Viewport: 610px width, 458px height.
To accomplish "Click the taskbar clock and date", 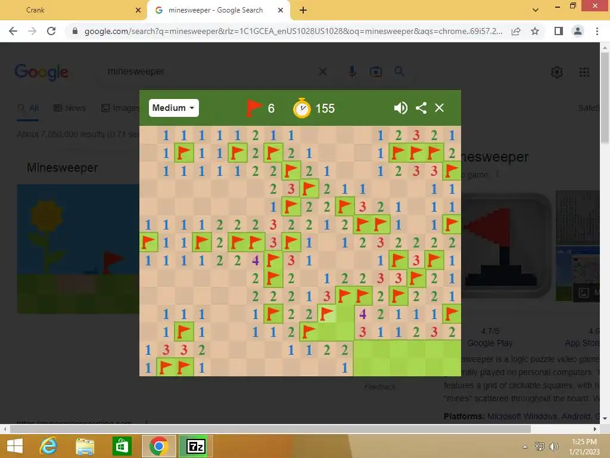I will point(584,447).
